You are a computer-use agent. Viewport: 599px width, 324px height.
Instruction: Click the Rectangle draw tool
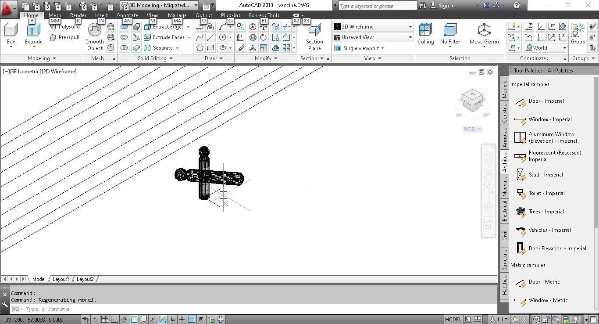(210, 48)
